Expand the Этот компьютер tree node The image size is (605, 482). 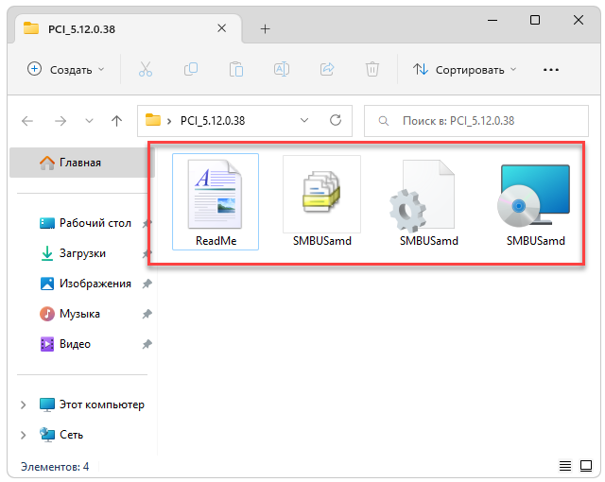tap(23, 405)
